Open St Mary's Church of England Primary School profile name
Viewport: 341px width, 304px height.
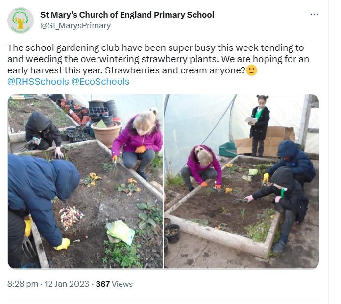(127, 15)
